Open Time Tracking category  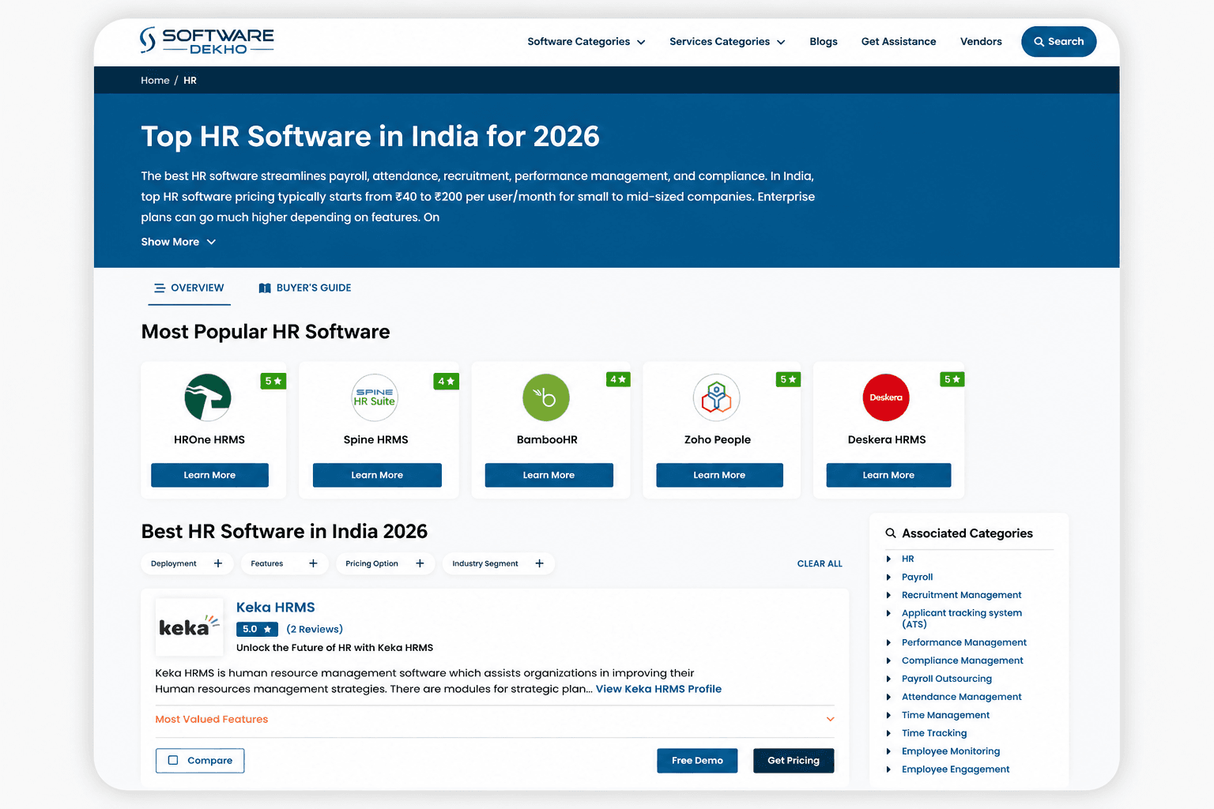934,733
